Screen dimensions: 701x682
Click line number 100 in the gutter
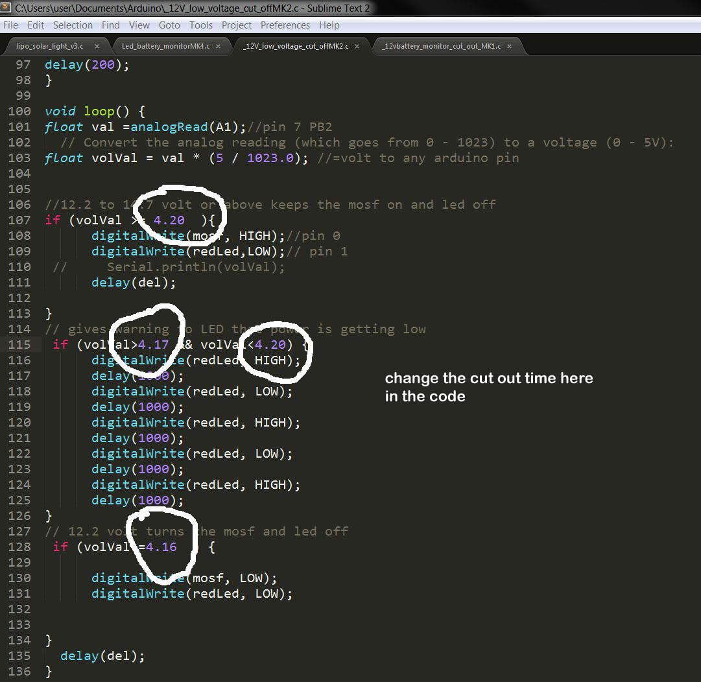[19, 112]
